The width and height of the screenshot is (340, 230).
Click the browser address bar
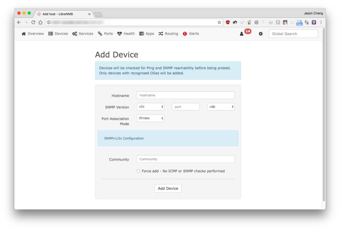click(133, 22)
